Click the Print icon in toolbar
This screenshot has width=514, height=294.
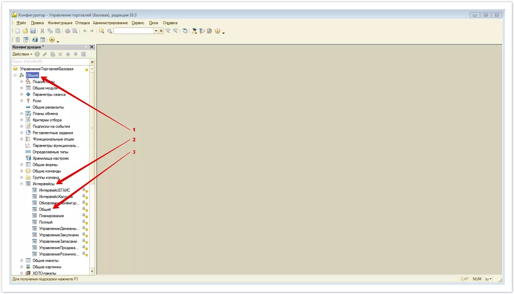coord(67,31)
